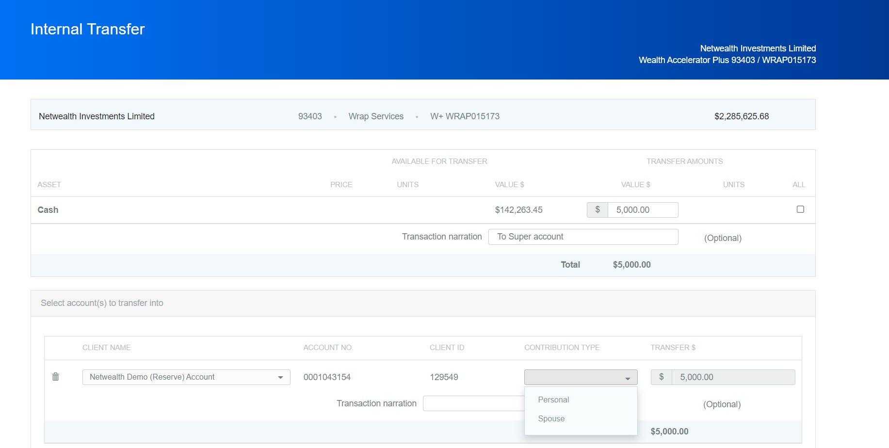Collapse the Contribution Type dropdown
The width and height of the screenshot is (889, 448).
coord(581,377)
